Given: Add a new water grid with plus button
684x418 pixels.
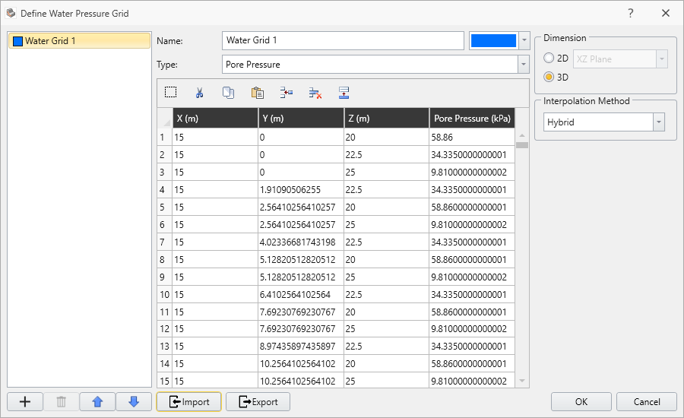Looking at the screenshot, I should [x=25, y=401].
